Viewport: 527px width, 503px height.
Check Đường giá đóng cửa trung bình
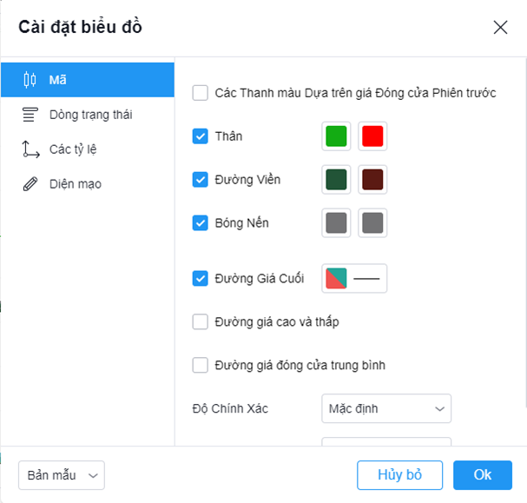point(200,365)
